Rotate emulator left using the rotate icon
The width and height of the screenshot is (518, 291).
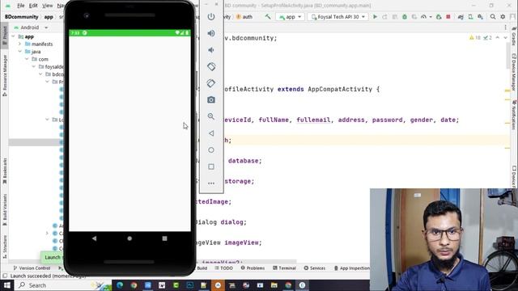(x=211, y=66)
